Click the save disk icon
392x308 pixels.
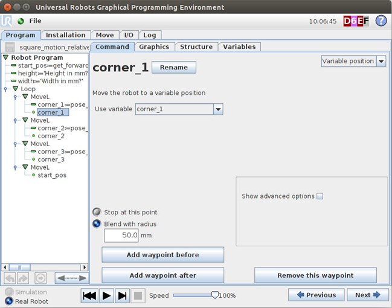click(10, 47)
